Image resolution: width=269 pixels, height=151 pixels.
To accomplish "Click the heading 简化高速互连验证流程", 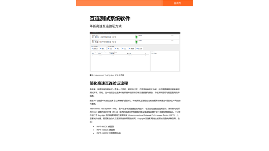I will tap(109, 83).
